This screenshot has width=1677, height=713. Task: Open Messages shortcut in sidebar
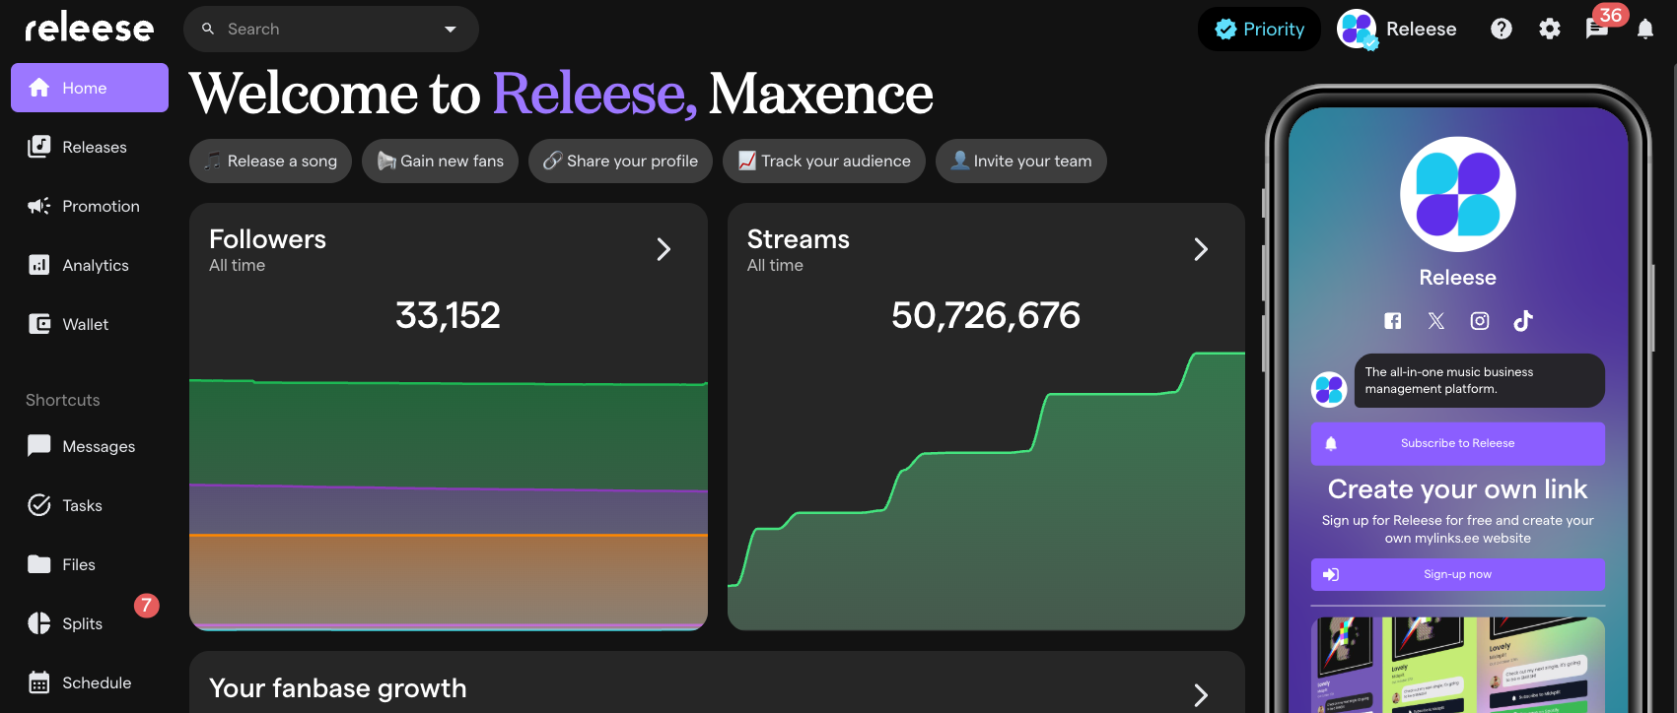pos(90,446)
